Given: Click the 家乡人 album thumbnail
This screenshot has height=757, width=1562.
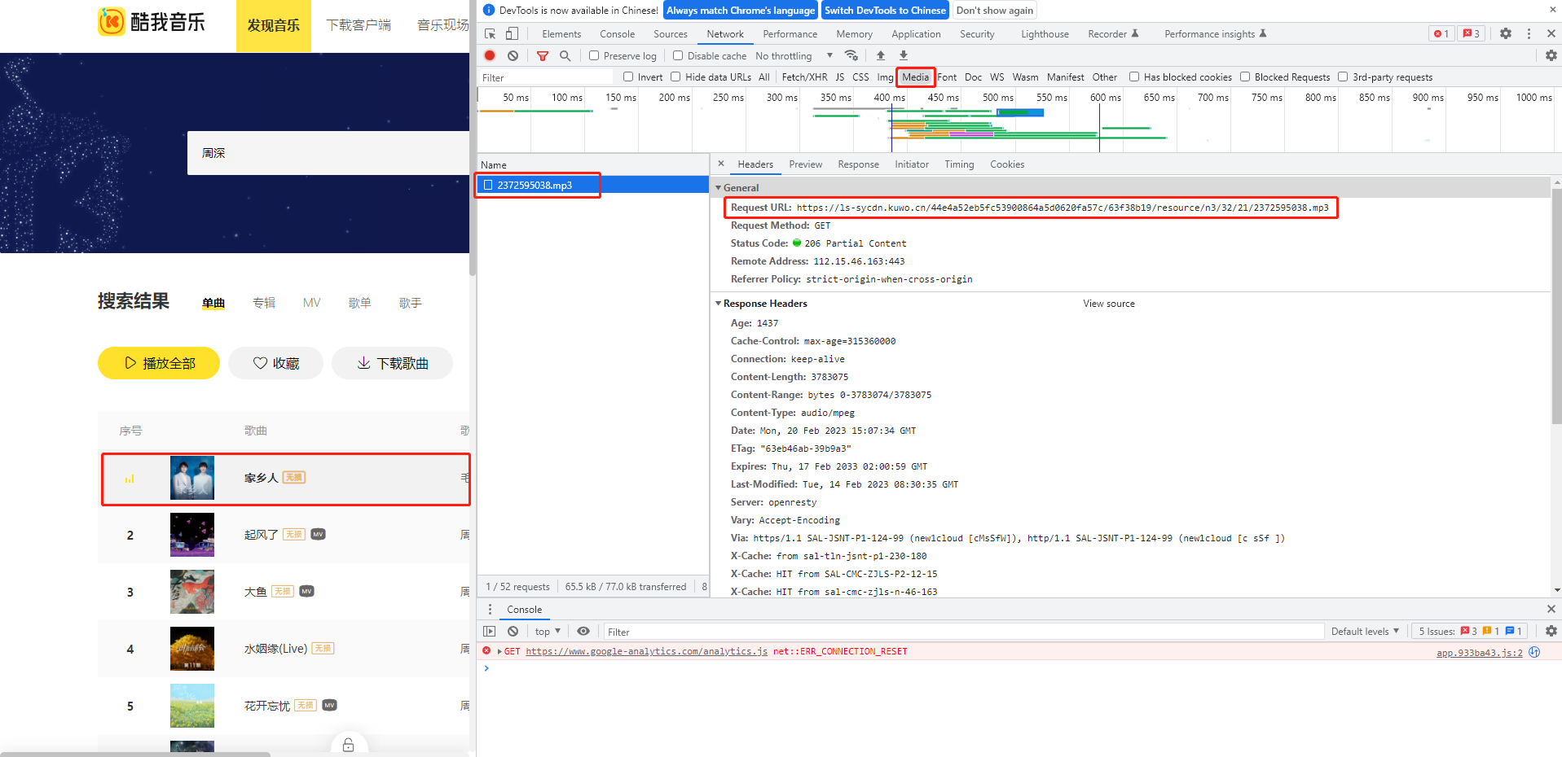Looking at the screenshot, I should (x=192, y=478).
